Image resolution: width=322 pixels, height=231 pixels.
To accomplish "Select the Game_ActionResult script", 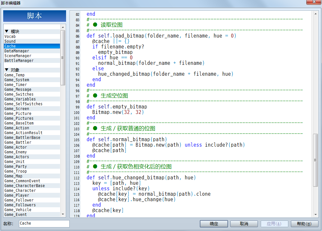I will pyautogui.click(x=32, y=133).
